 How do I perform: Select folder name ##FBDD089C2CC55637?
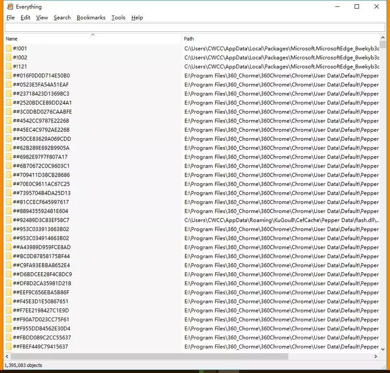[42, 338]
